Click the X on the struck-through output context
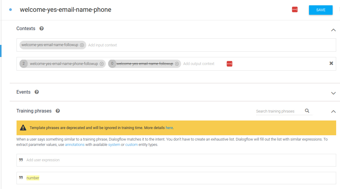This screenshot has width=340, height=189. pyautogui.click(x=177, y=64)
